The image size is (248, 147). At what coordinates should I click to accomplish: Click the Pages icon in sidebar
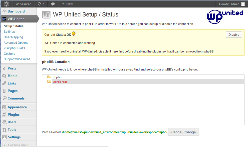pyautogui.click(x=4, y=91)
